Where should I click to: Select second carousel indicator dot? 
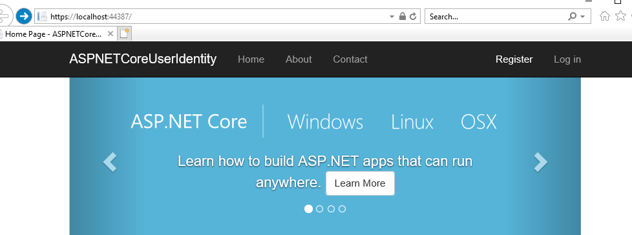pos(320,209)
